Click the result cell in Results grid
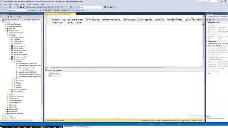This screenshot has height=128, width=228. [55, 75]
